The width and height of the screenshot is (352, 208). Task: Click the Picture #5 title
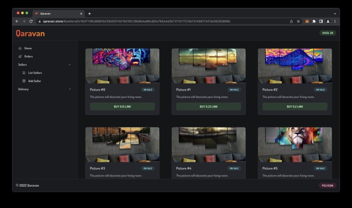pos(270,168)
